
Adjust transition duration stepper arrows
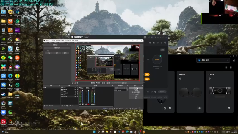[x=127, y=90]
